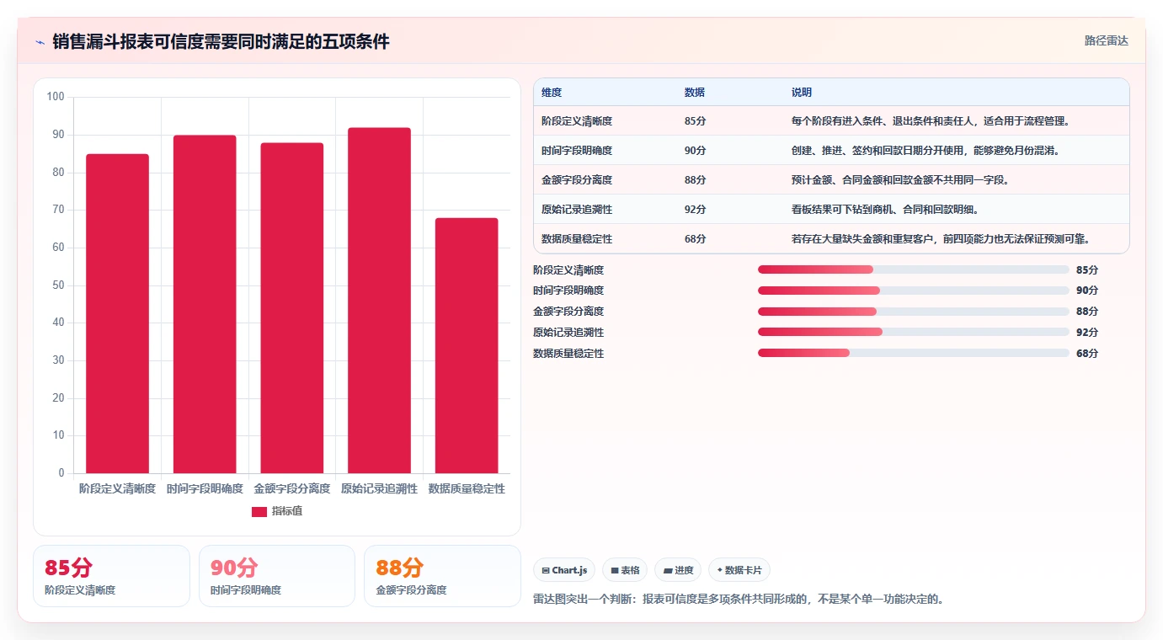Click the 68分 value beside progress bar

pyautogui.click(x=1087, y=353)
